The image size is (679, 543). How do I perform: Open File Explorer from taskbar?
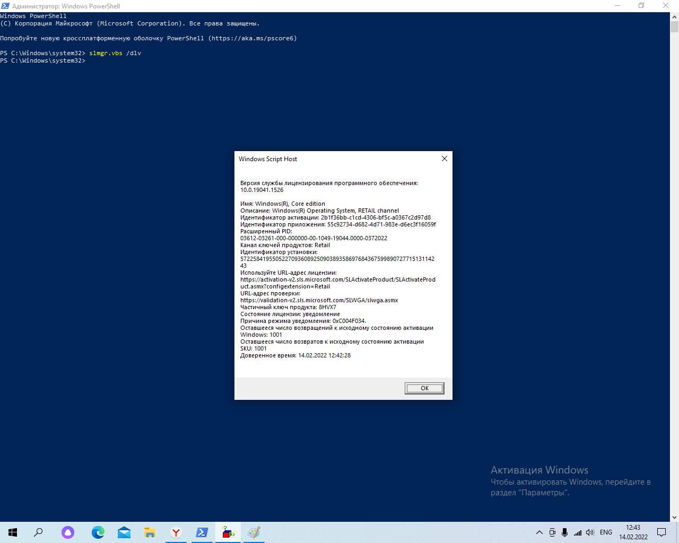(x=150, y=532)
